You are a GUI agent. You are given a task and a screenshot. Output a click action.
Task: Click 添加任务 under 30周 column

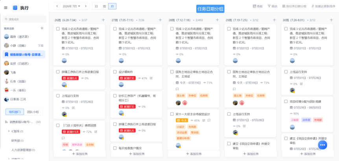tap(308, 154)
